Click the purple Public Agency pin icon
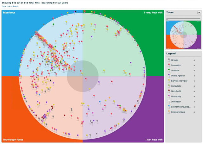 (169, 76)
